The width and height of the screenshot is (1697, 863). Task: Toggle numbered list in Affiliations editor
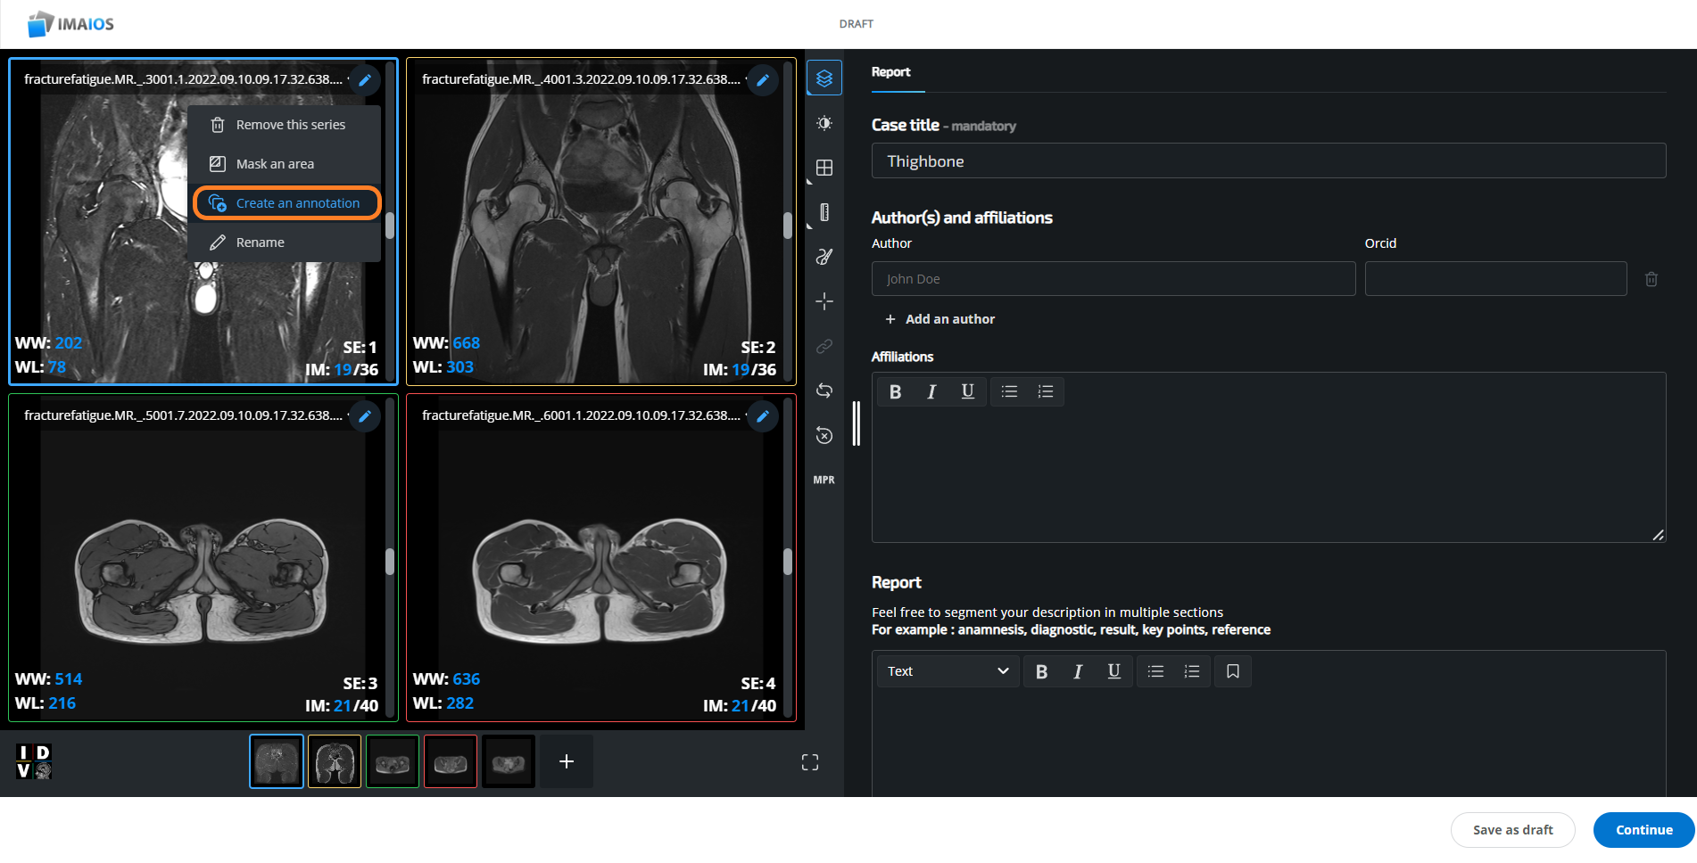[1046, 391]
